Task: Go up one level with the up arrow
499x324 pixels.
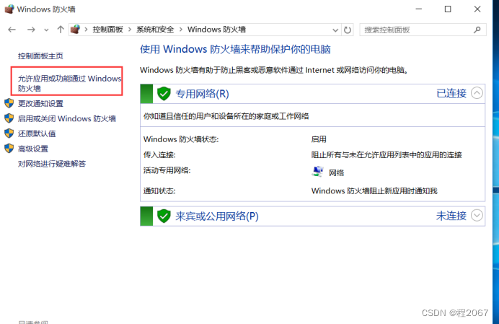Action: tap(61, 30)
